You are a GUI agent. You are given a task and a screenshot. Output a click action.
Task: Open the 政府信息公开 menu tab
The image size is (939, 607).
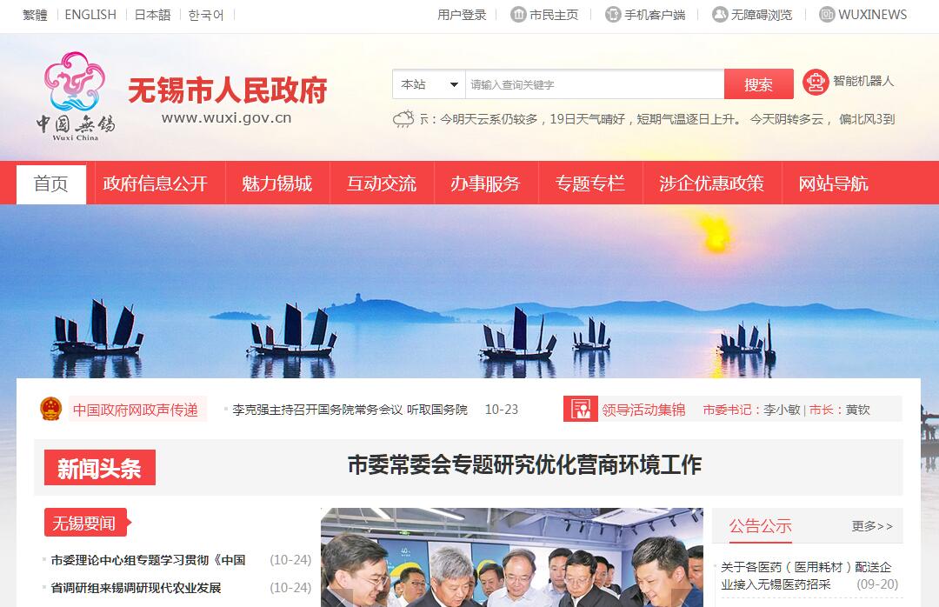click(155, 183)
